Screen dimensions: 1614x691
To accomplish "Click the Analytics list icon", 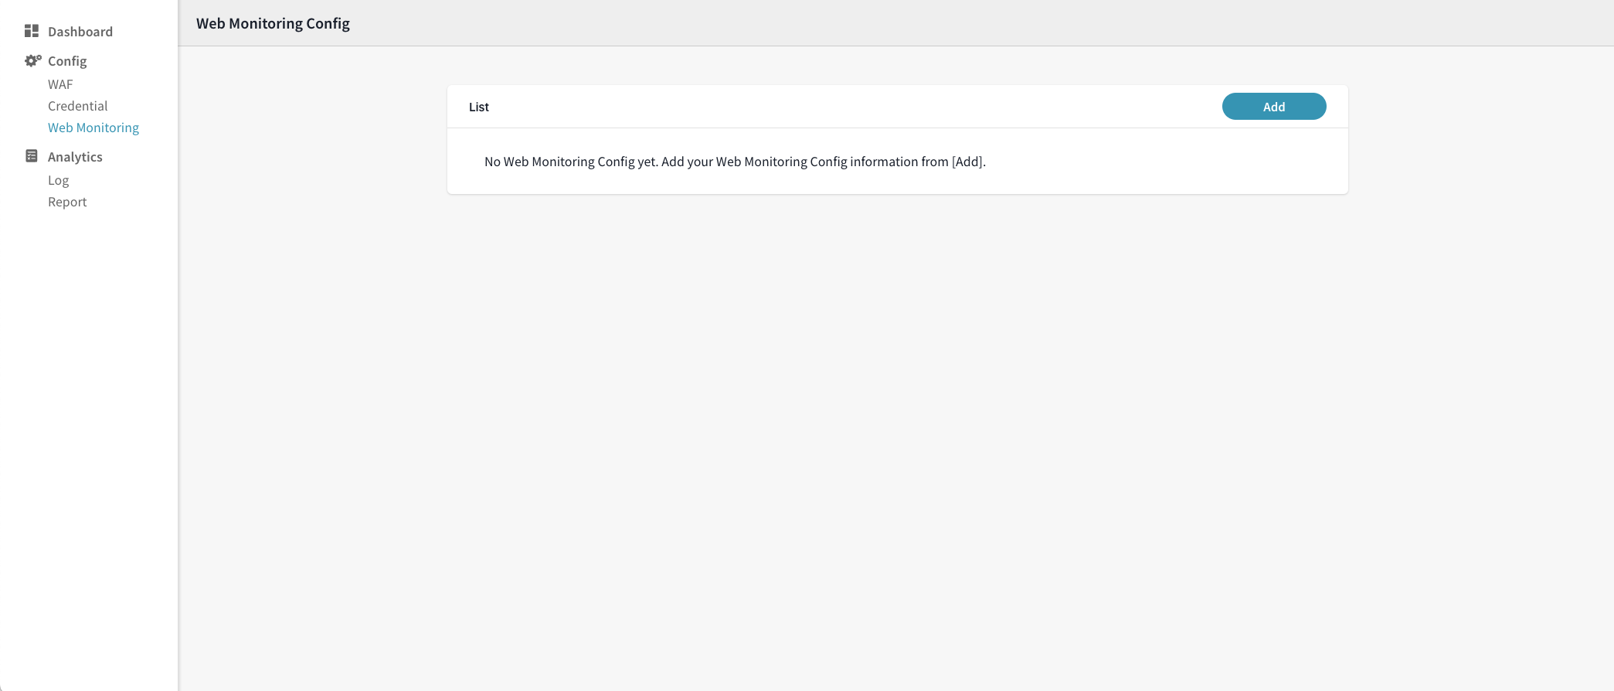I will (32, 156).
